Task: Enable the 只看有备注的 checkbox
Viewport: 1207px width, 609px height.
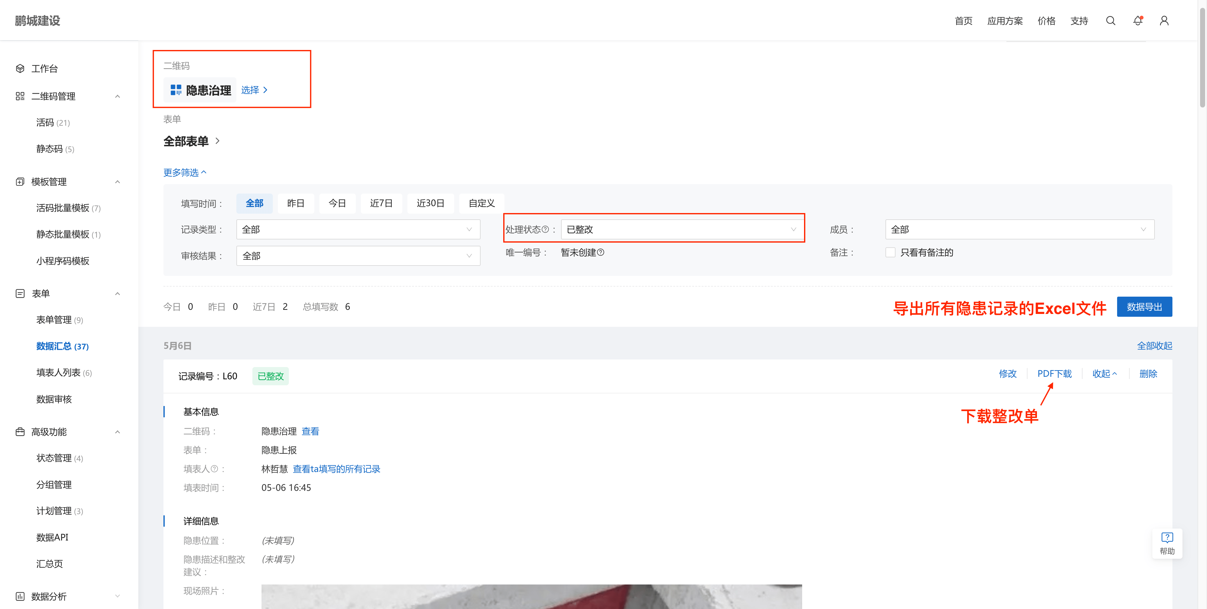Action: click(890, 253)
